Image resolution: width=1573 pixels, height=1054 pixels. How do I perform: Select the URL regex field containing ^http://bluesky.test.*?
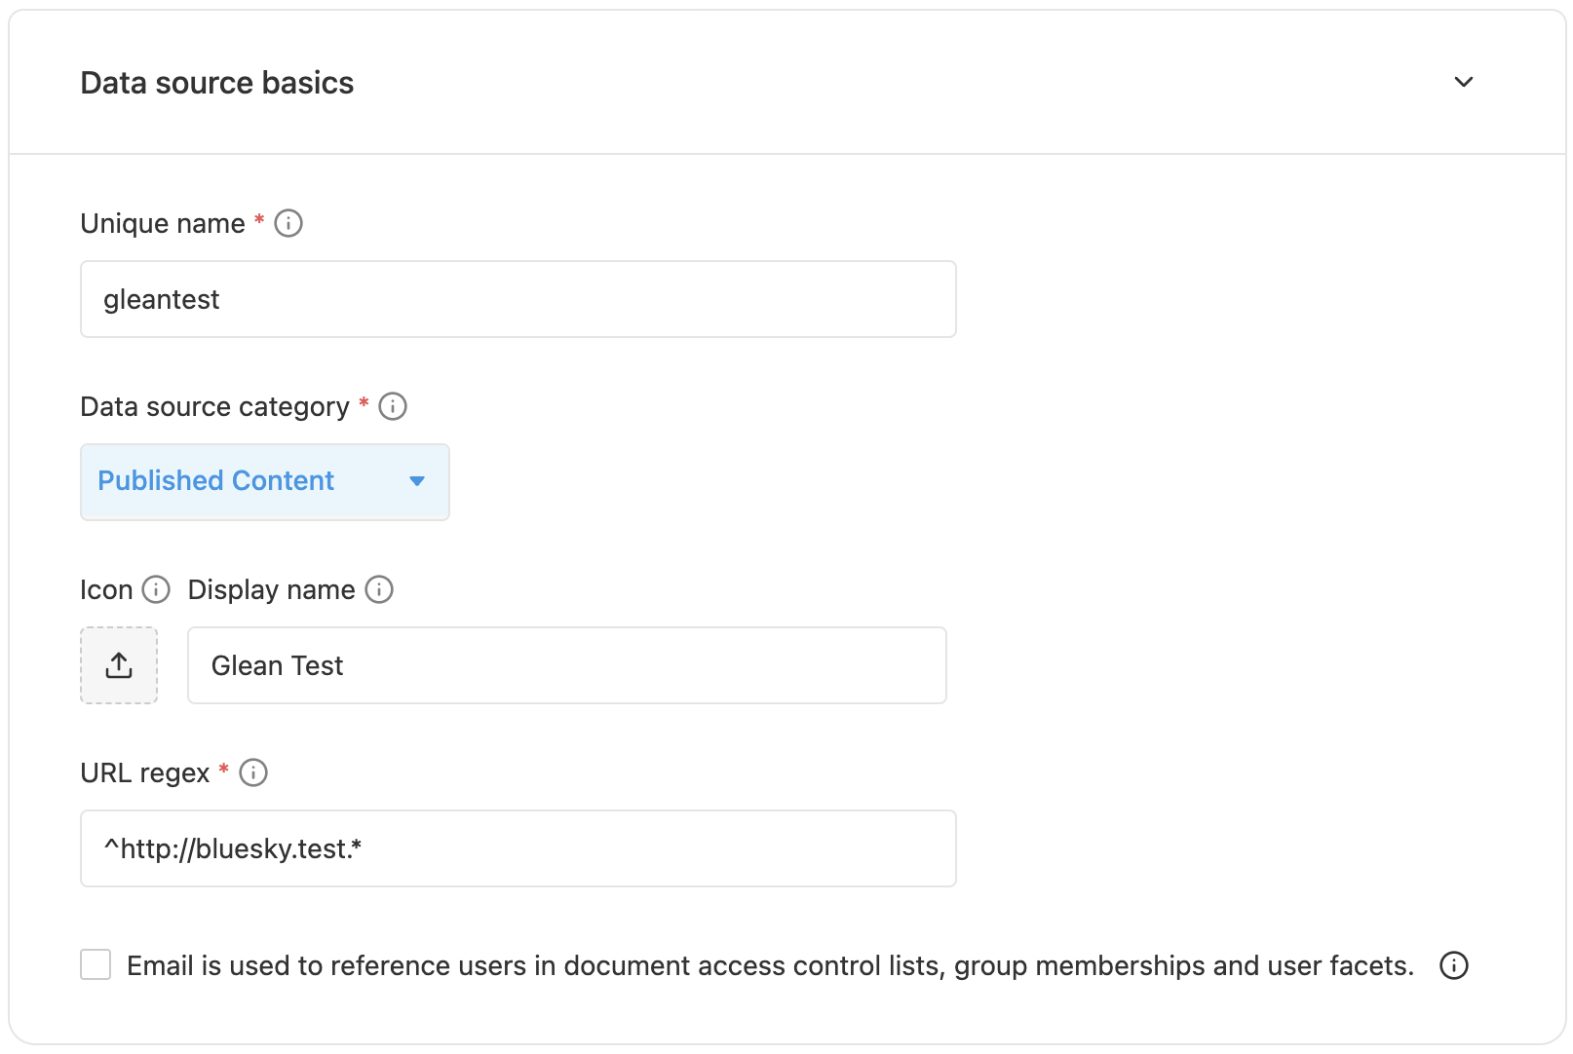pos(517,848)
